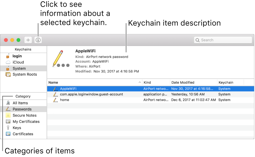The width and height of the screenshot is (255, 157).
Task: Click 'Yesterday, 10:56 AM' date cell
Action: pyautogui.click(x=188, y=94)
